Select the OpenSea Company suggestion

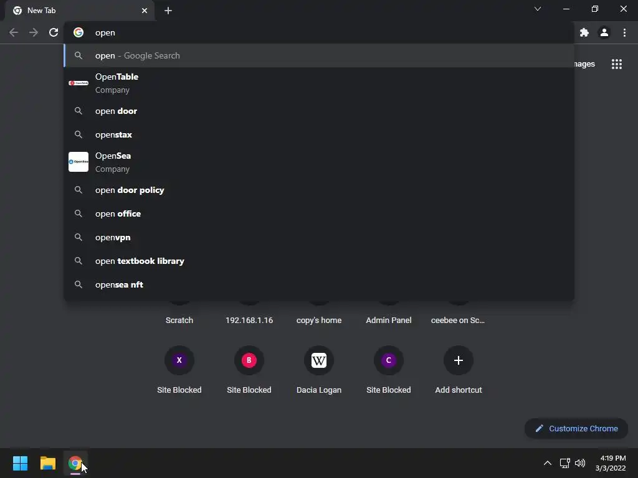319,162
